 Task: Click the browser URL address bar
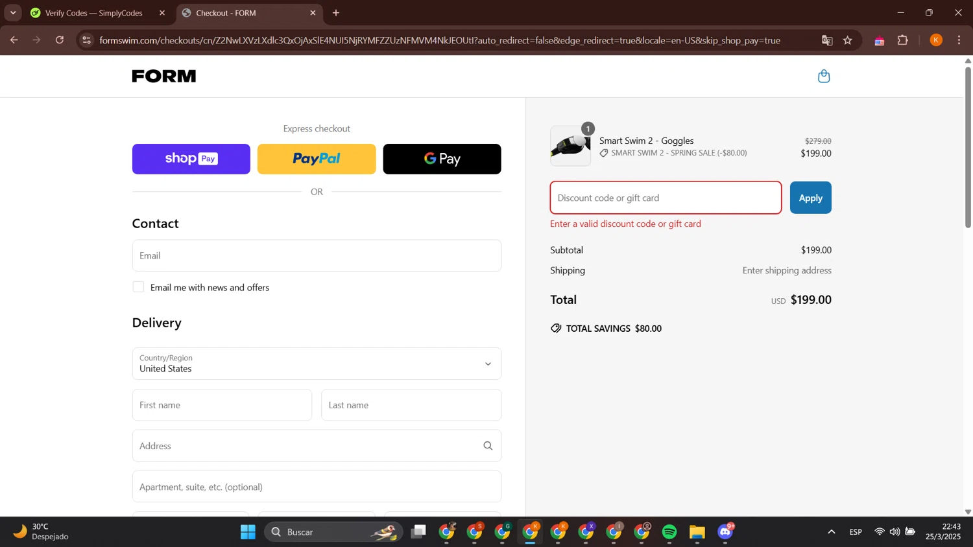[440, 40]
